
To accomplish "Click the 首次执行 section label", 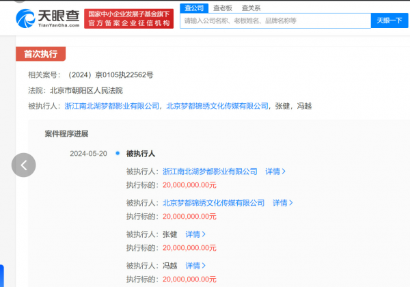I will click(40, 54).
